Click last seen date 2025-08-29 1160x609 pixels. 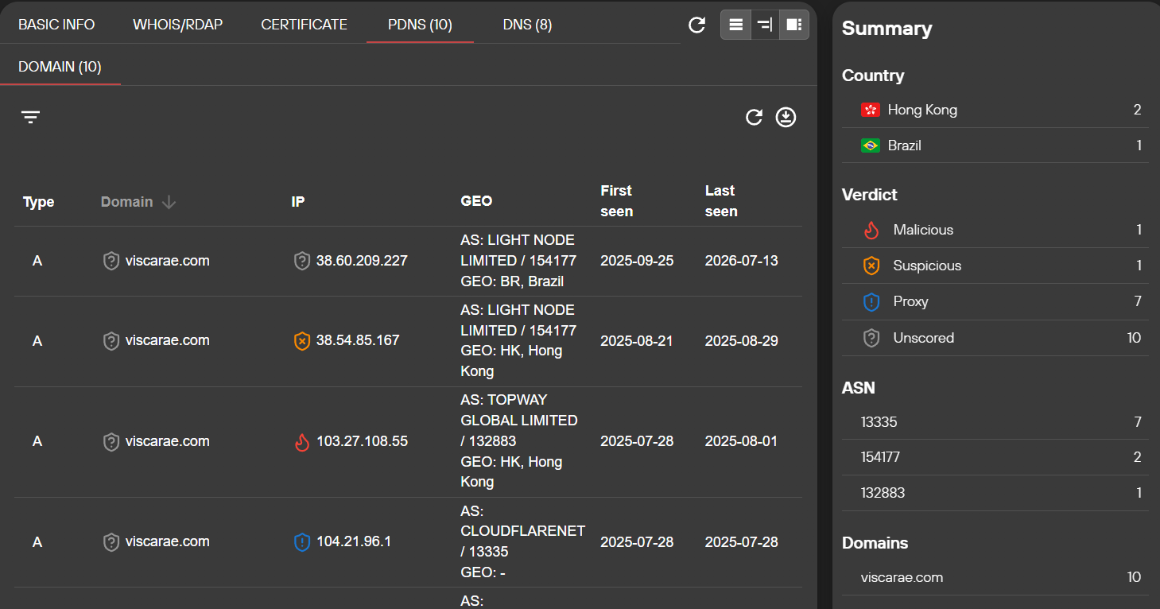[x=742, y=341]
